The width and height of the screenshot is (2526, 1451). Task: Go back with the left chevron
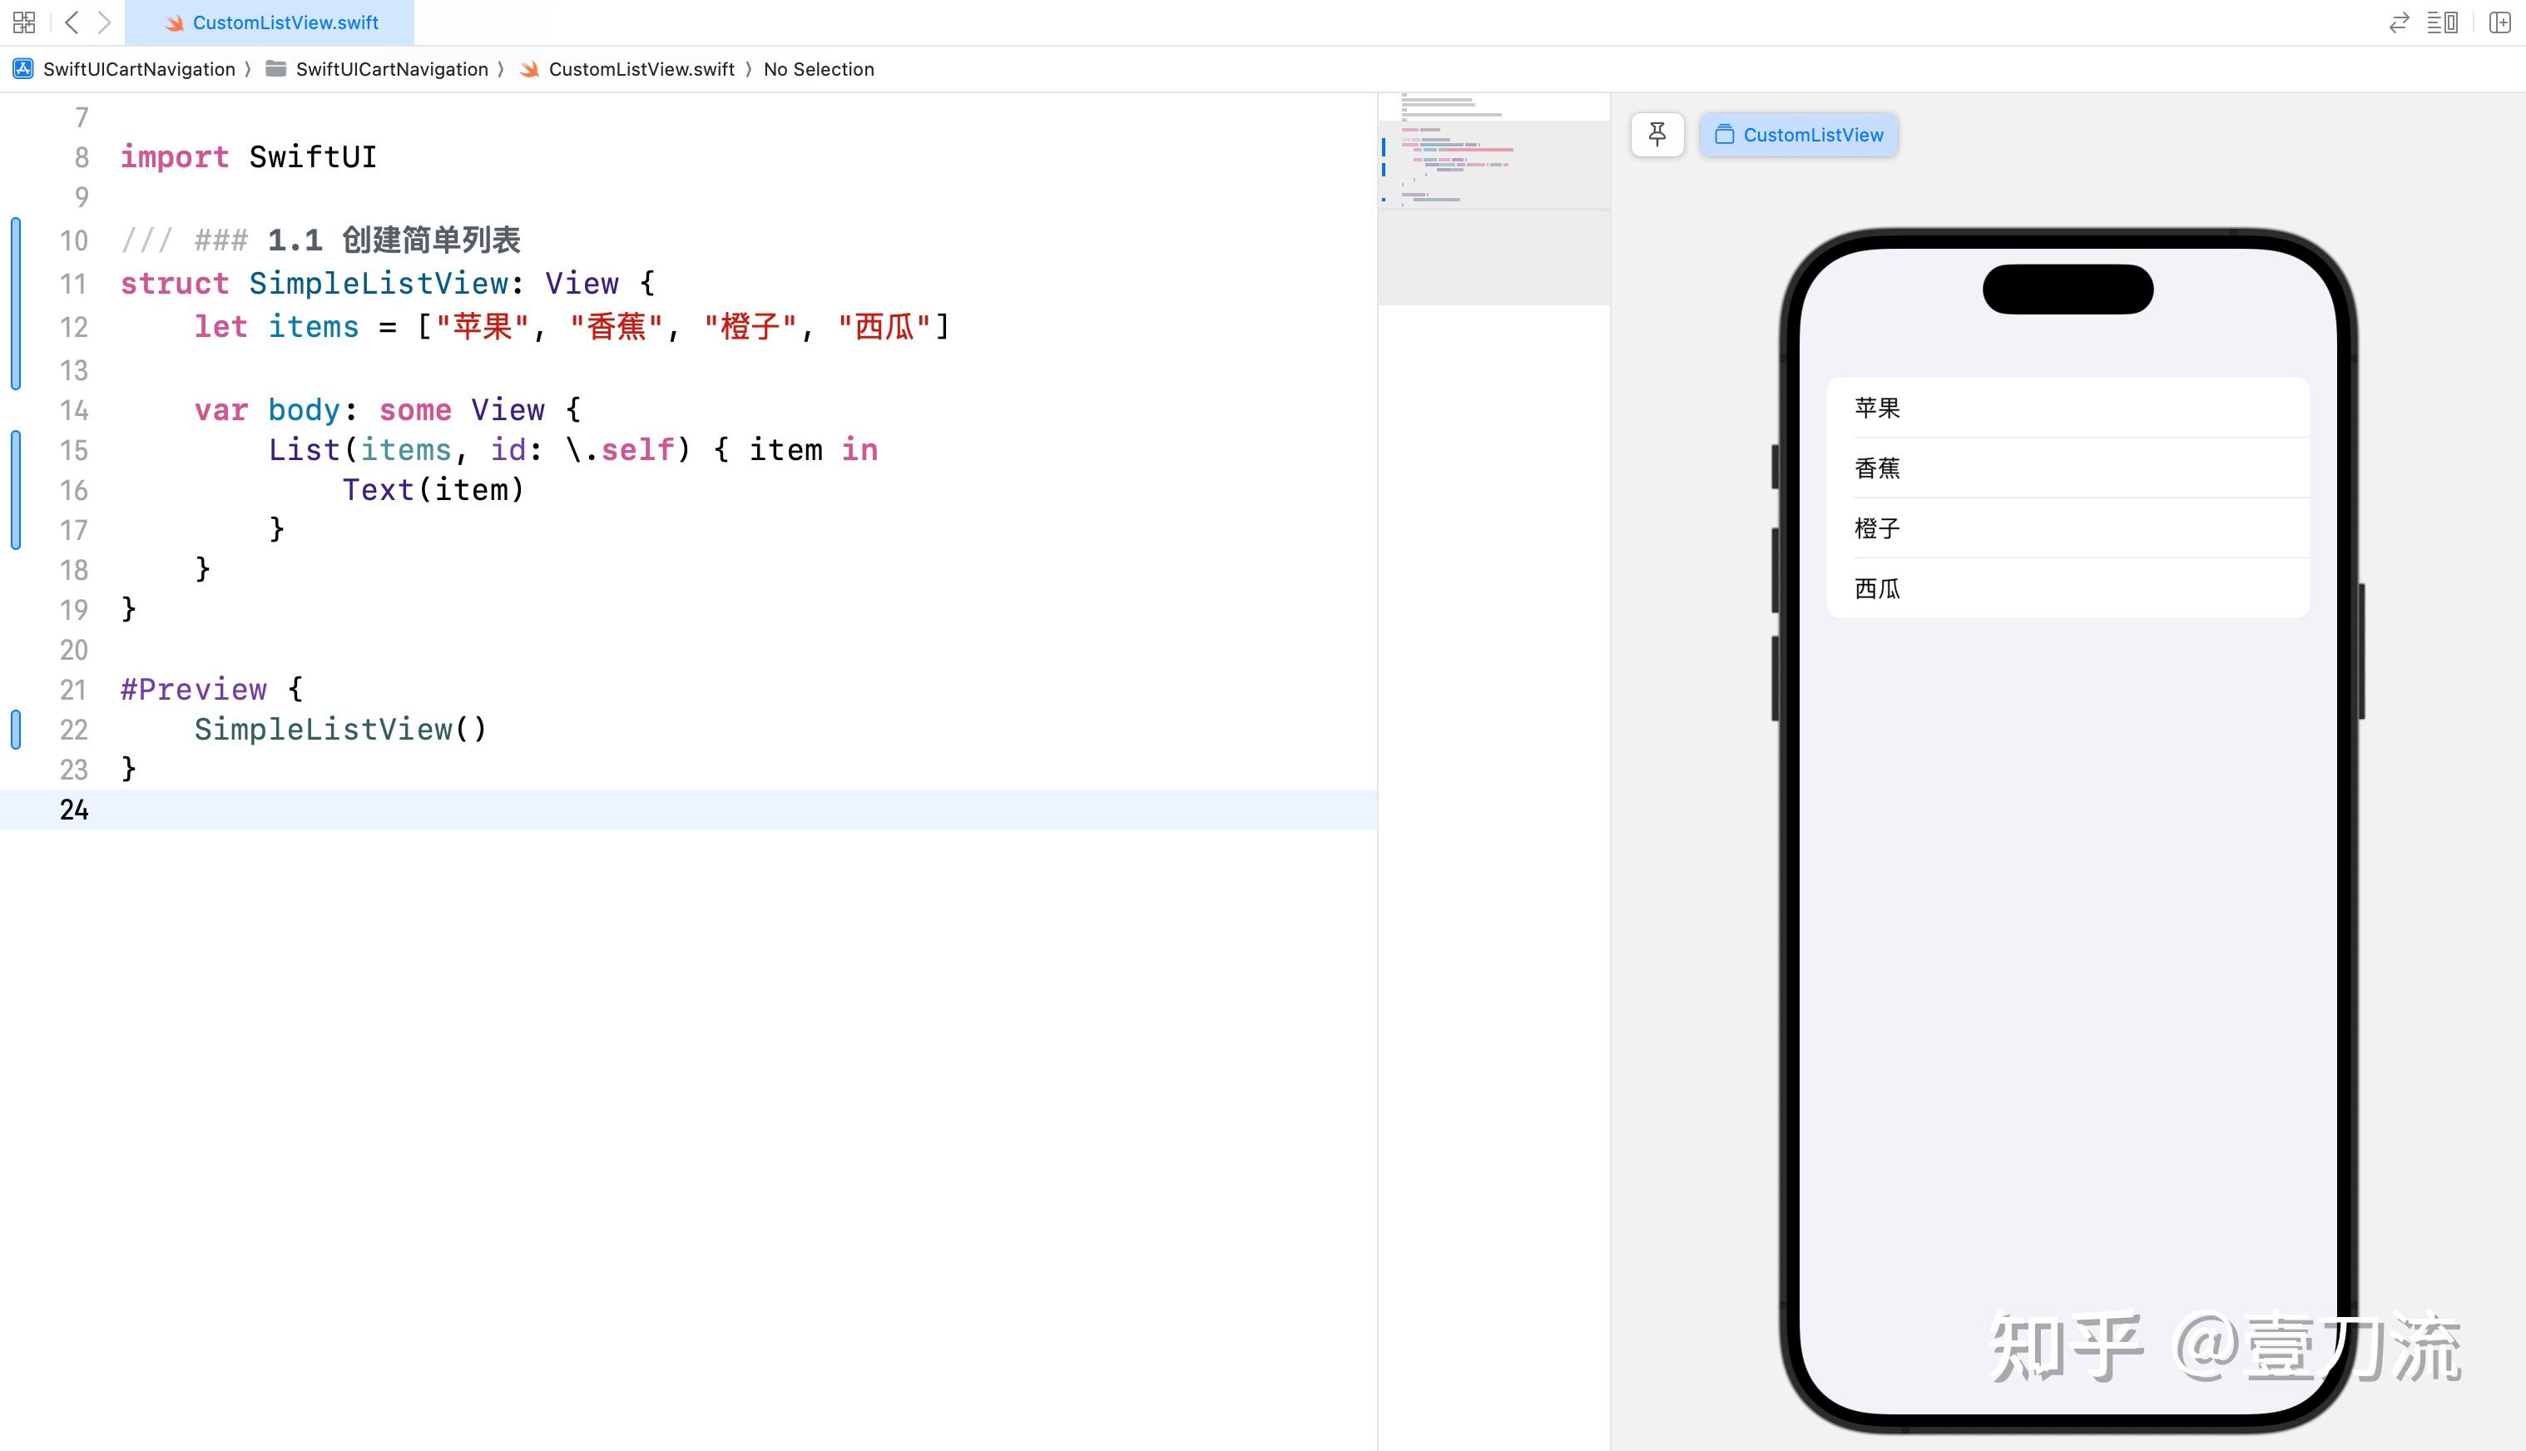pyautogui.click(x=72, y=22)
